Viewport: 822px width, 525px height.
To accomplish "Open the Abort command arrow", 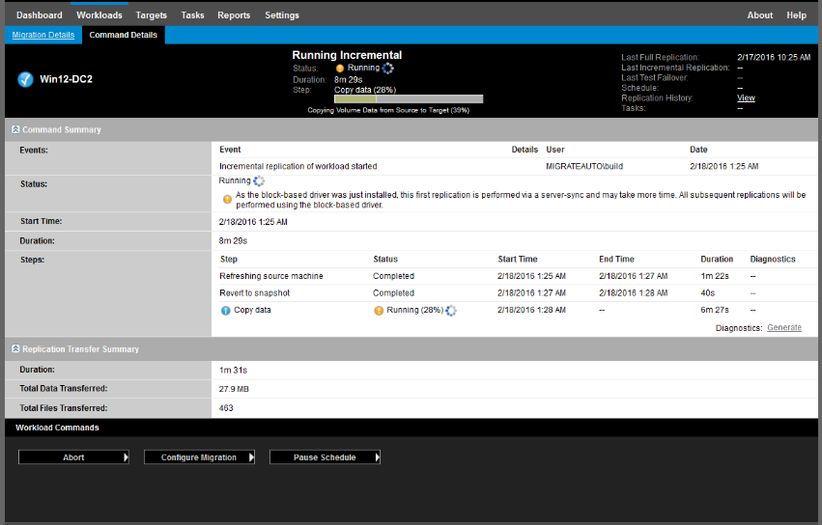I will (x=126, y=457).
